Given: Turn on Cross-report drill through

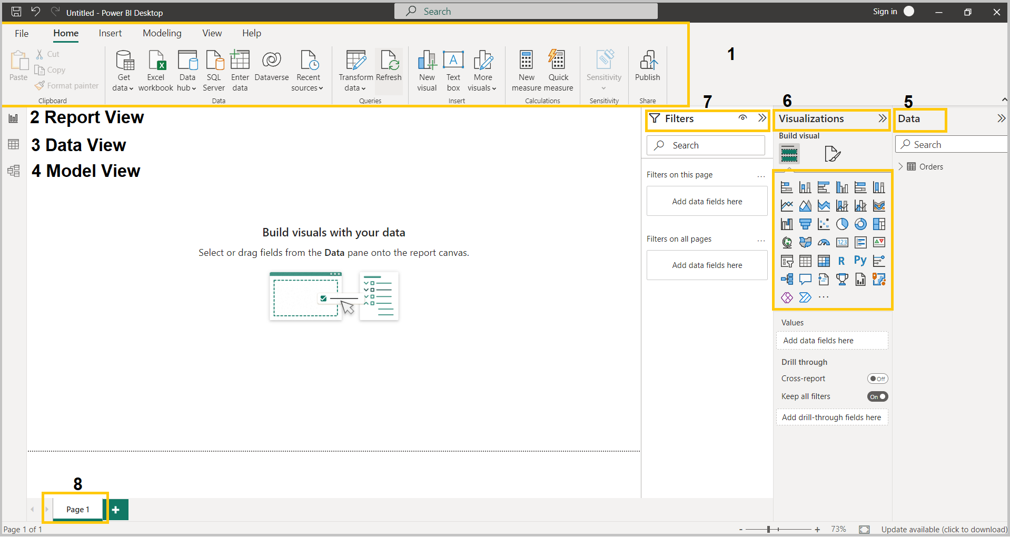Looking at the screenshot, I should tap(877, 378).
